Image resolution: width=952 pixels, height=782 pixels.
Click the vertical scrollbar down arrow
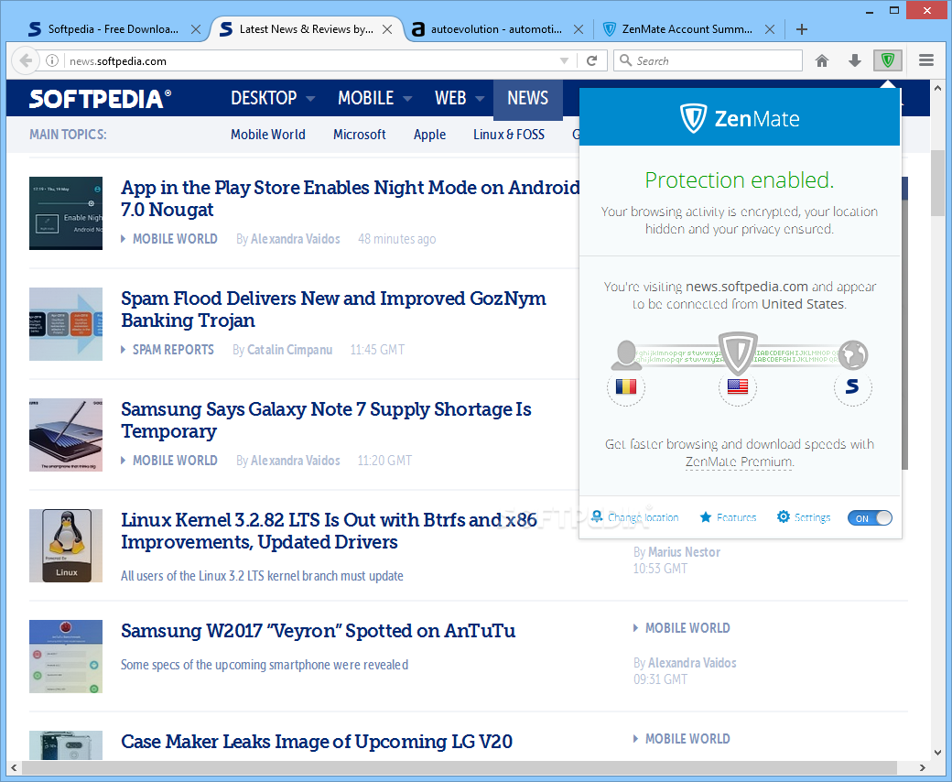937,753
